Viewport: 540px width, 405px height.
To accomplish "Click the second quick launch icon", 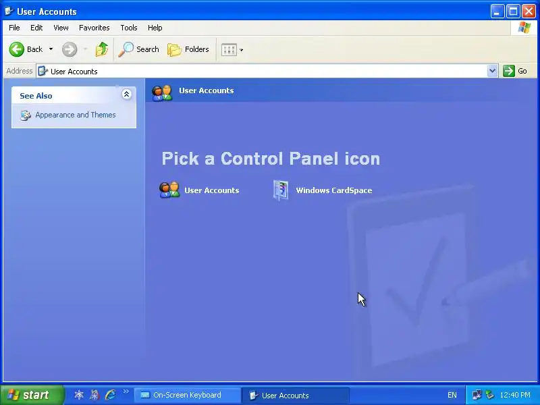I will 94,395.
